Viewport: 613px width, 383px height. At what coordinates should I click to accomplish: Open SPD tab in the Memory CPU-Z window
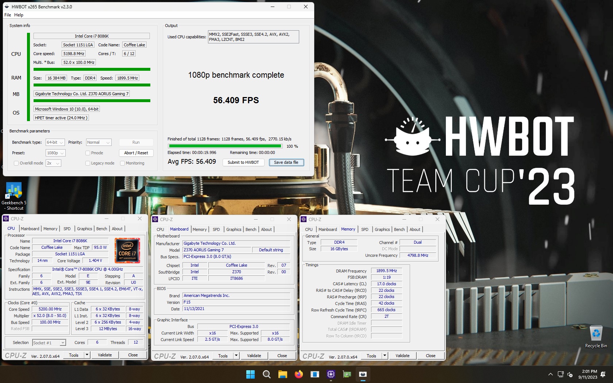pyautogui.click(x=365, y=229)
